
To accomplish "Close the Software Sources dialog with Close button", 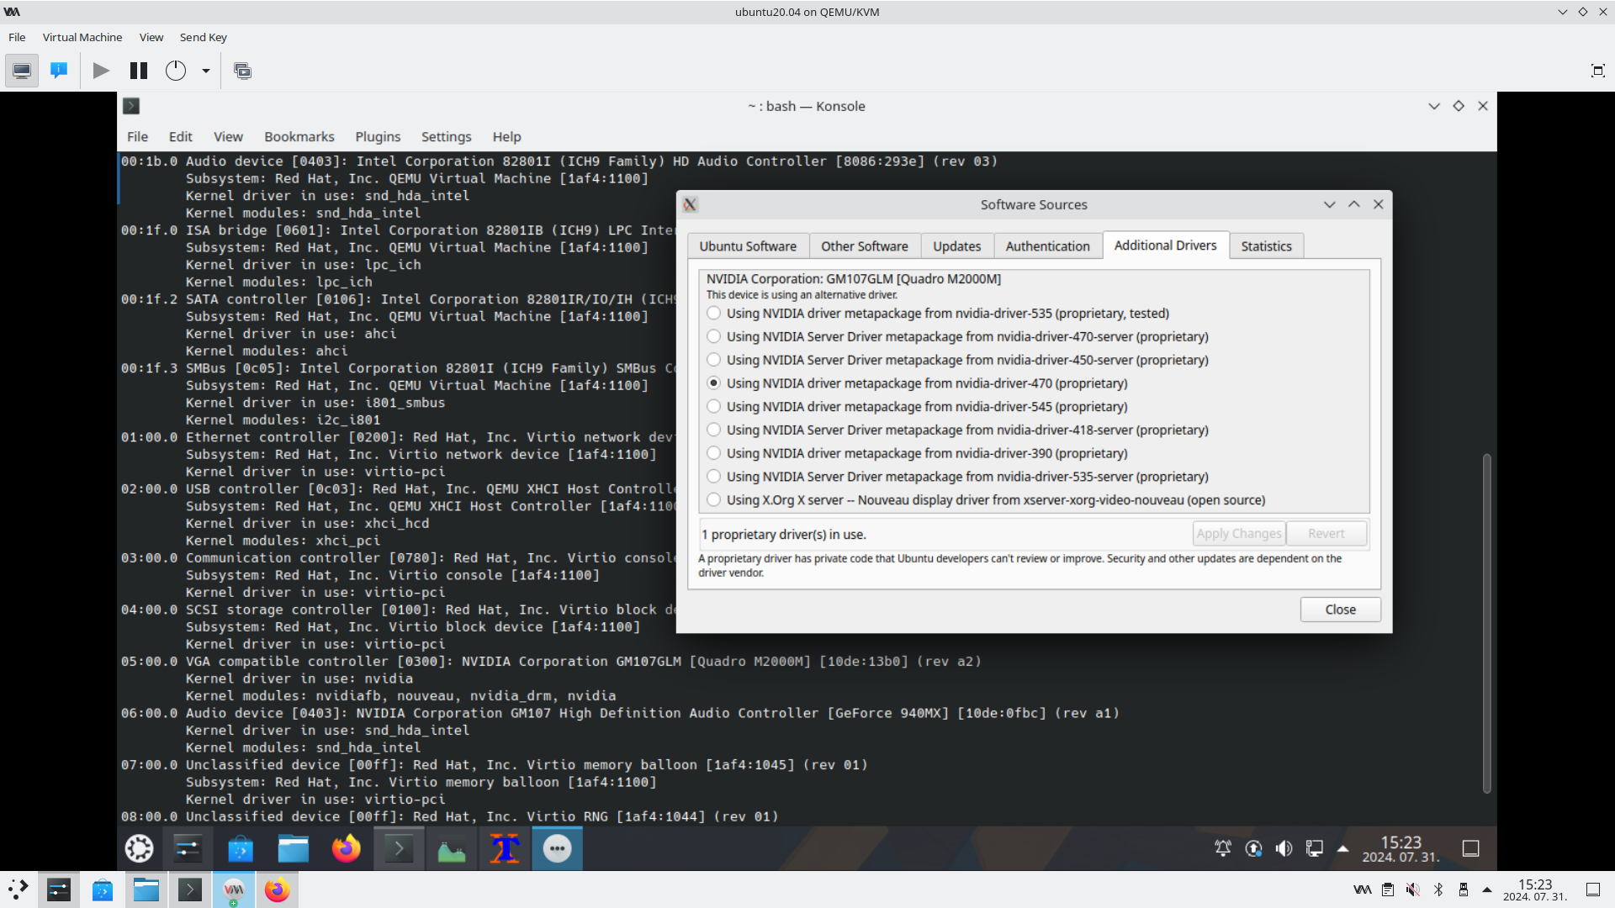I will (1341, 610).
